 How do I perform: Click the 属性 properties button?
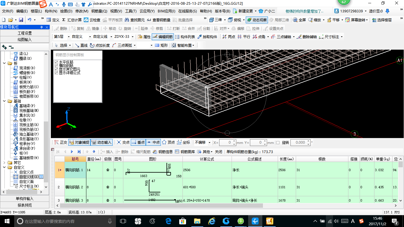[144, 37]
